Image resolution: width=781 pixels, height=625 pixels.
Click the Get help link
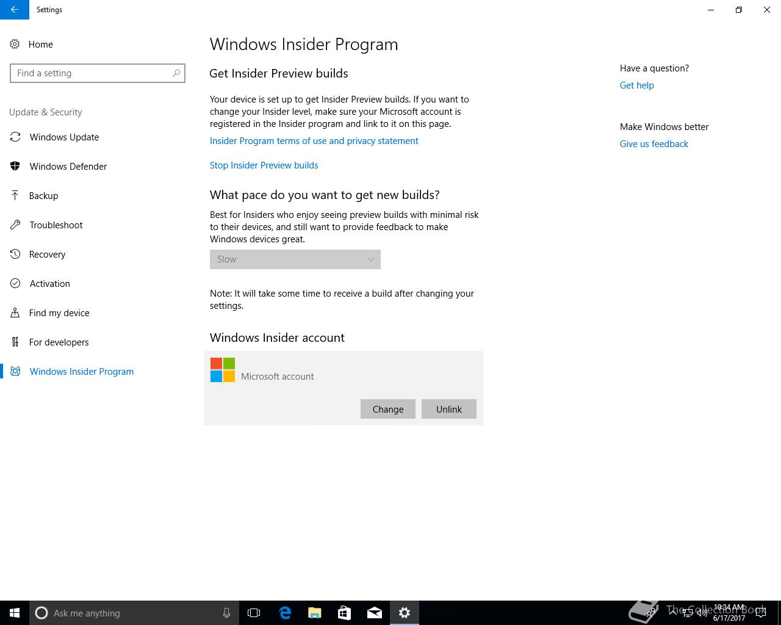point(637,85)
